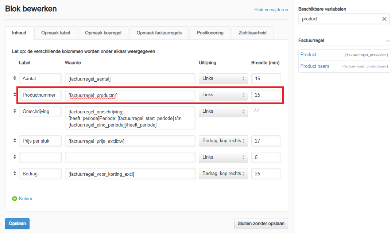
Task: Clear the variable search with the X icon
Action: tap(384, 19)
